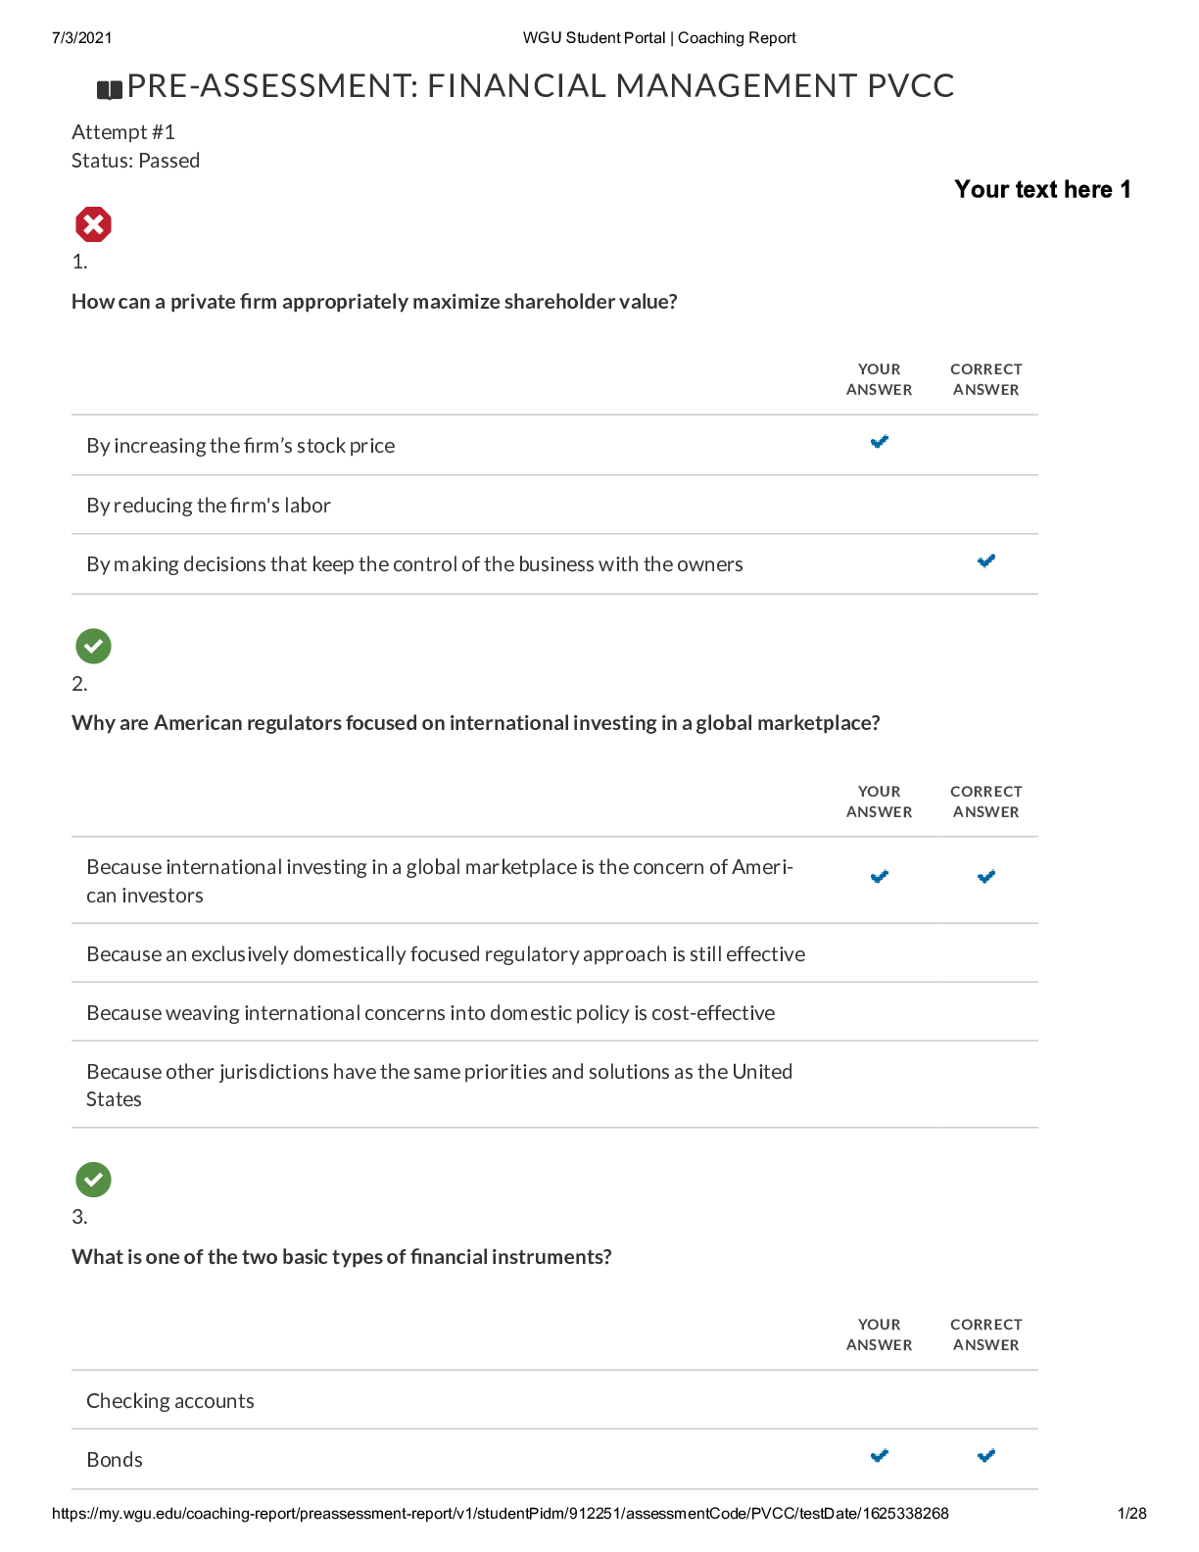Click the book icon beside the pre-assessment title
The width and height of the screenshot is (1199, 1552).
[110, 90]
